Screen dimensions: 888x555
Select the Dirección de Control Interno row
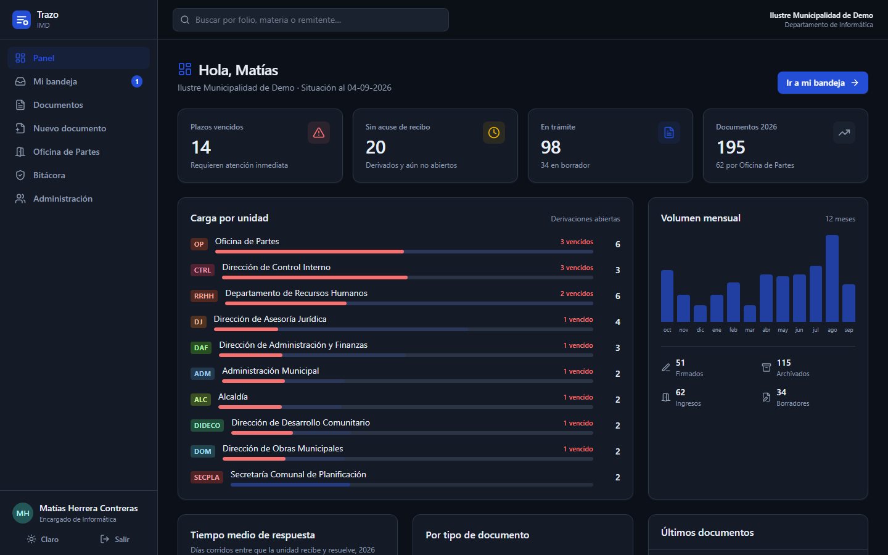[405, 270]
